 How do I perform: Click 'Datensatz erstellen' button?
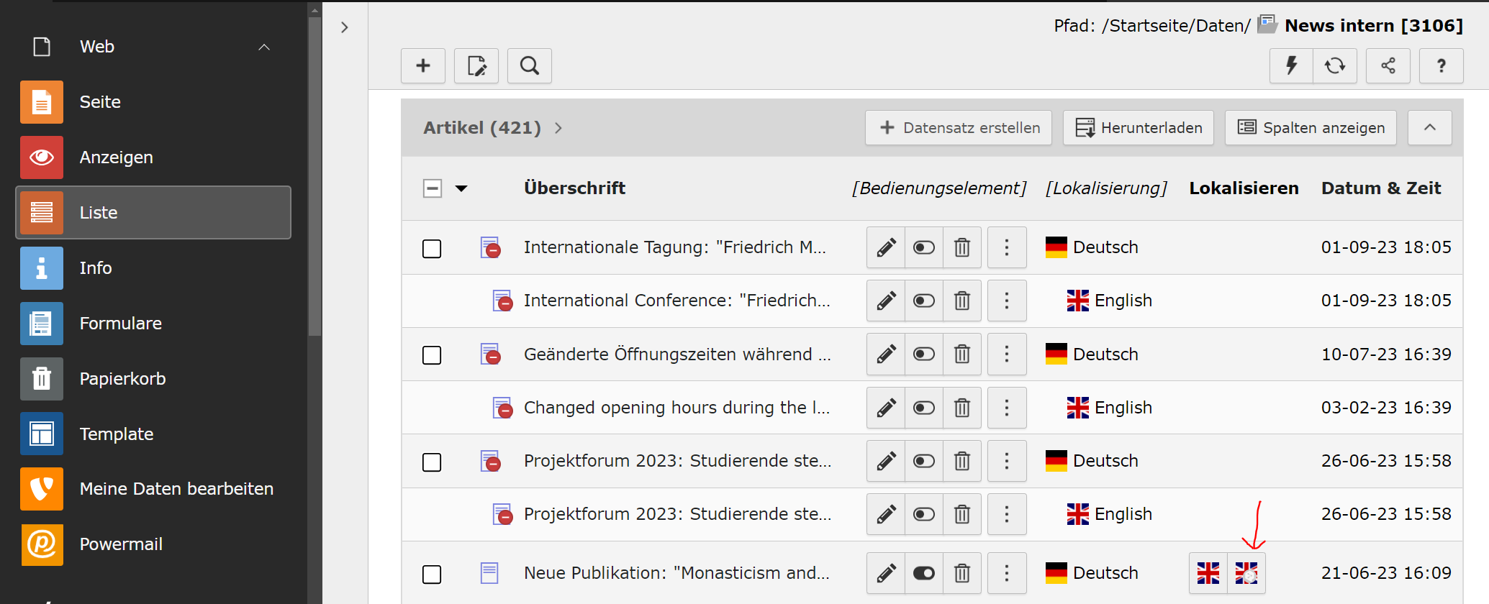pyautogui.click(x=959, y=128)
